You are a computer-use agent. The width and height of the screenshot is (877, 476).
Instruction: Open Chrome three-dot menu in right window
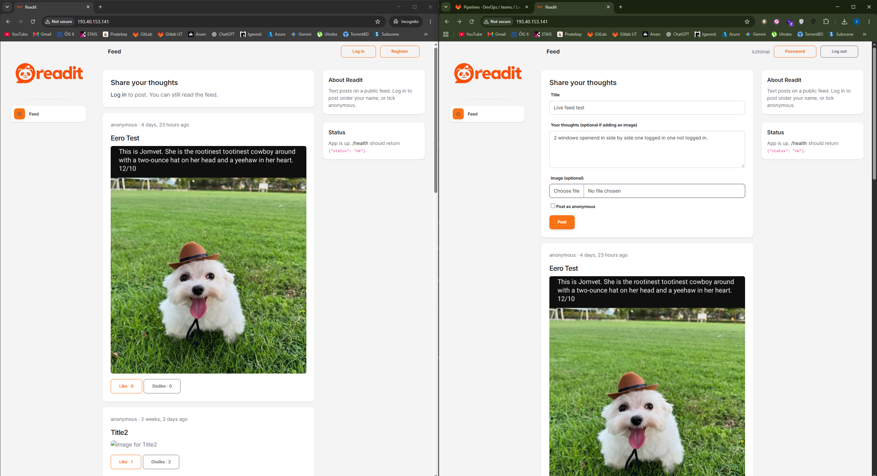869,22
